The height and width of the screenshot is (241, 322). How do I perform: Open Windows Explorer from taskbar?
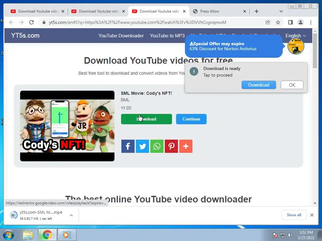click(28, 235)
